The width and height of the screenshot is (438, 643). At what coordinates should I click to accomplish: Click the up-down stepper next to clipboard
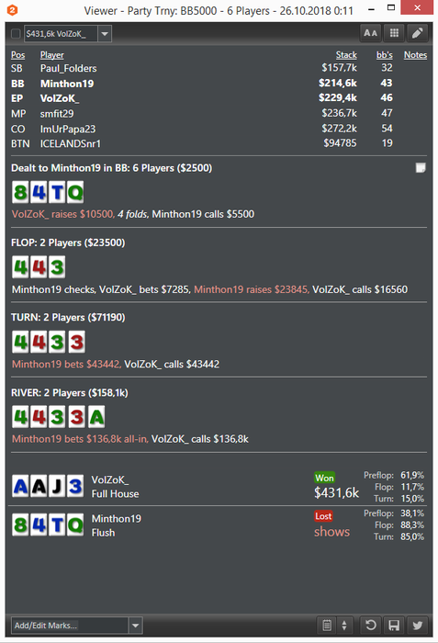click(x=344, y=626)
